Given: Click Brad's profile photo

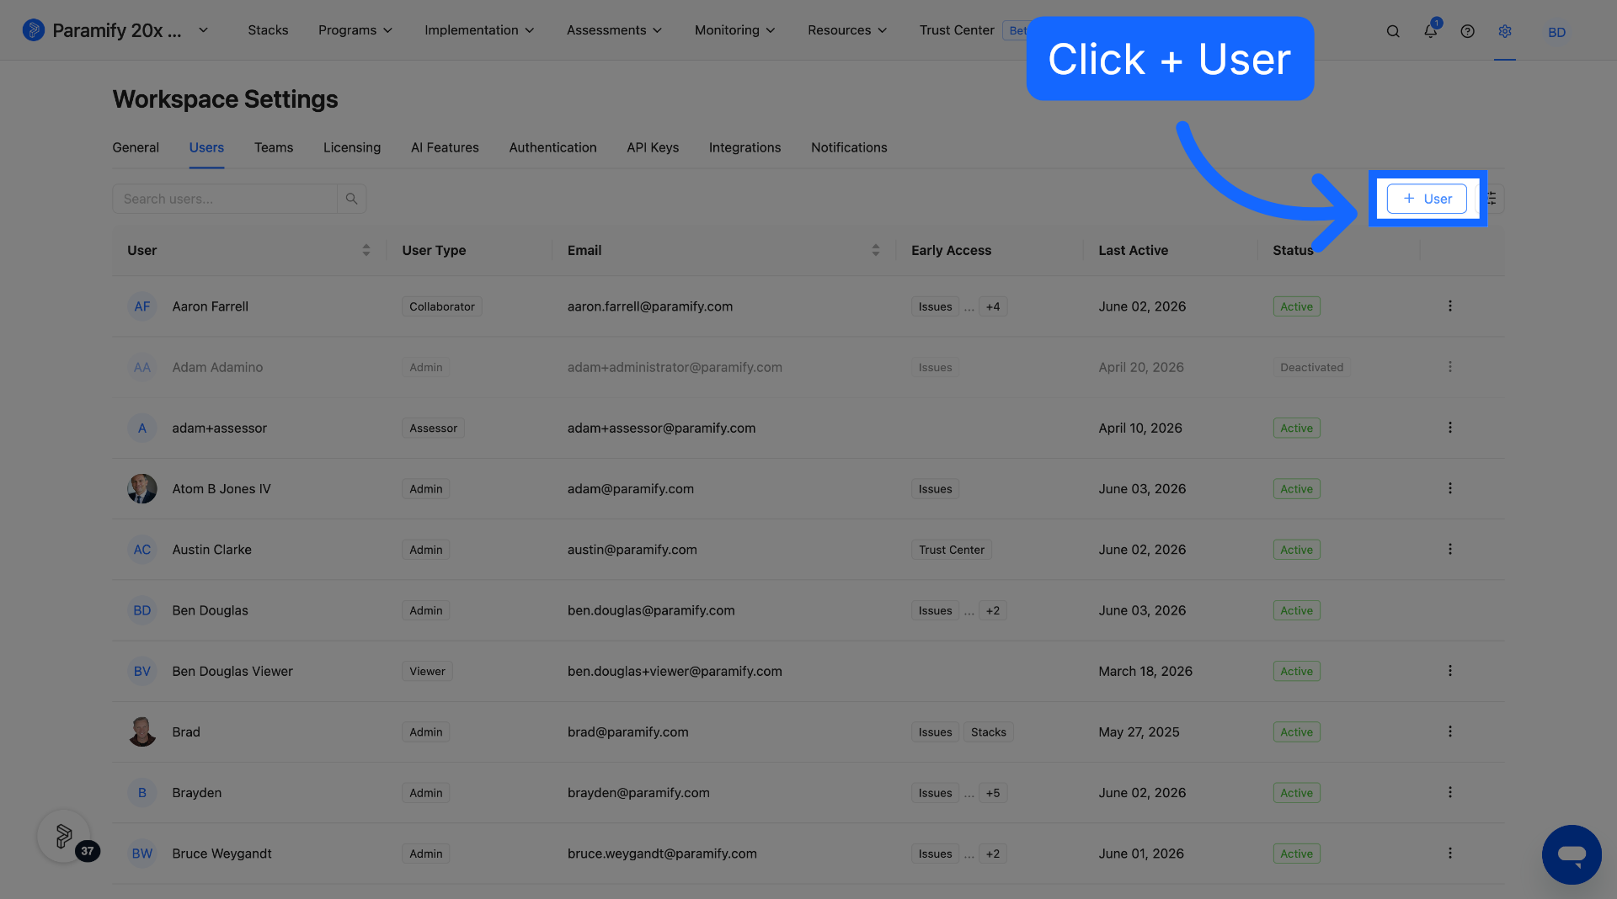Looking at the screenshot, I should pos(141,731).
